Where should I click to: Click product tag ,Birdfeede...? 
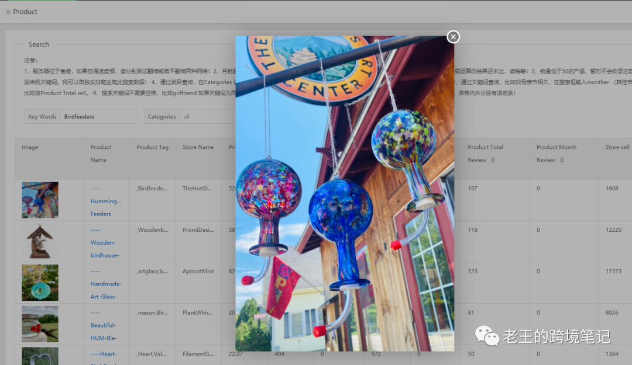tap(152, 188)
